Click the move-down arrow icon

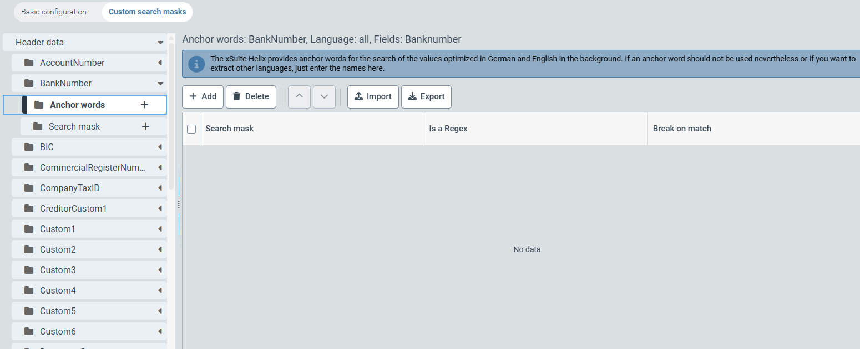pos(324,96)
